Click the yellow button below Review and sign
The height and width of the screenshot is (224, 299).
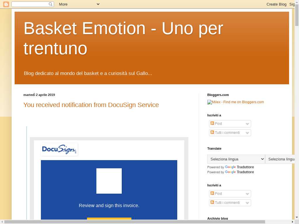point(109,219)
